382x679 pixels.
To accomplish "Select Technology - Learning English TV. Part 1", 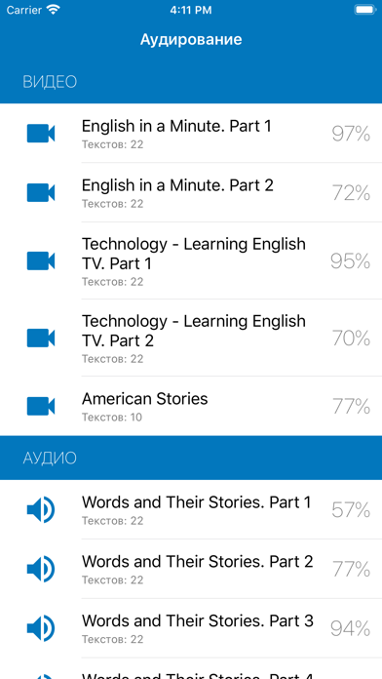I will click(x=191, y=260).
